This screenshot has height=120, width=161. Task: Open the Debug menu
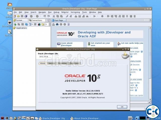(56, 12)
